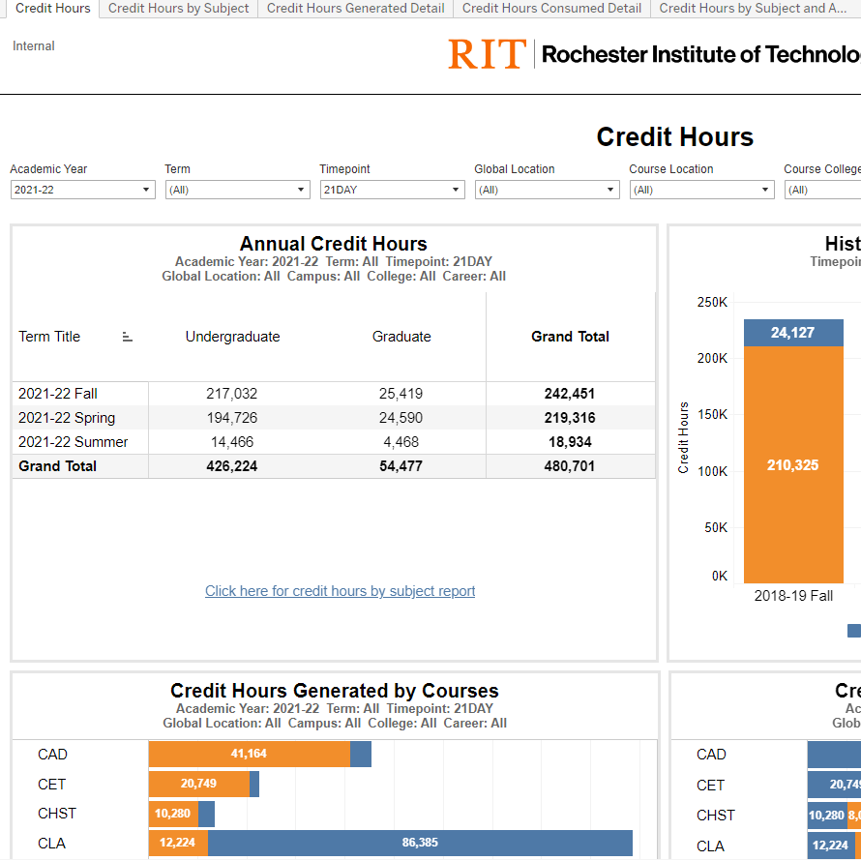The width and height of the screenshot is (861, 861).
Task: Select the blue 24,127 bar segment
Action: click(793, 333)
